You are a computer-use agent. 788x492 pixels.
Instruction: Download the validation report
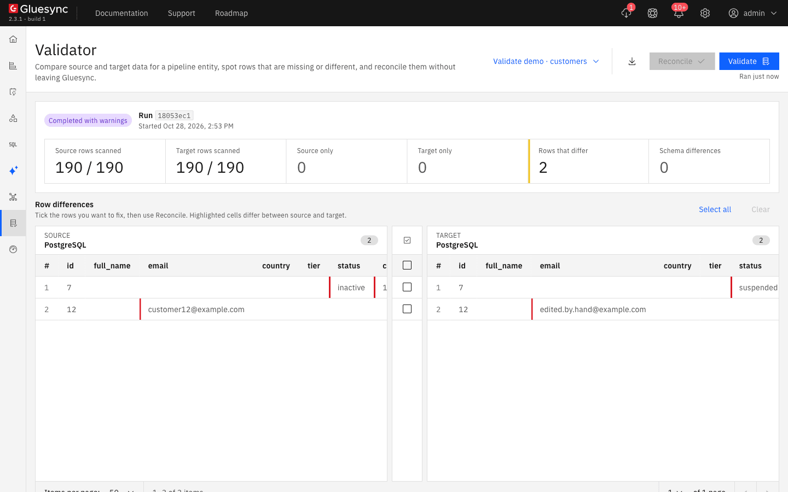coord(632,61)
